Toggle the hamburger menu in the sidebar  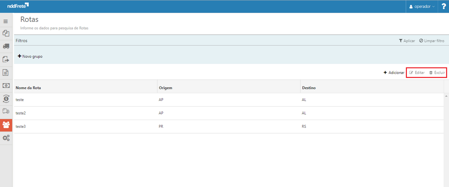pos(6,21)
